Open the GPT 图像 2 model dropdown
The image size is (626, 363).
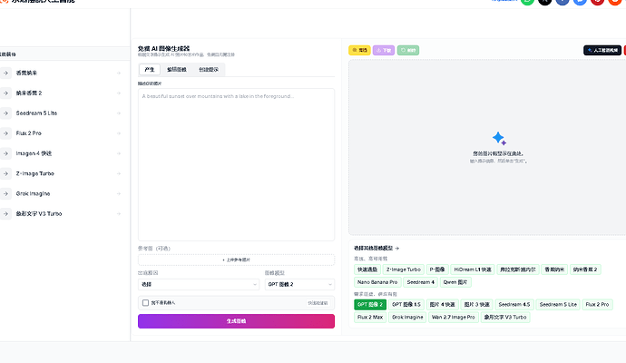299,284
